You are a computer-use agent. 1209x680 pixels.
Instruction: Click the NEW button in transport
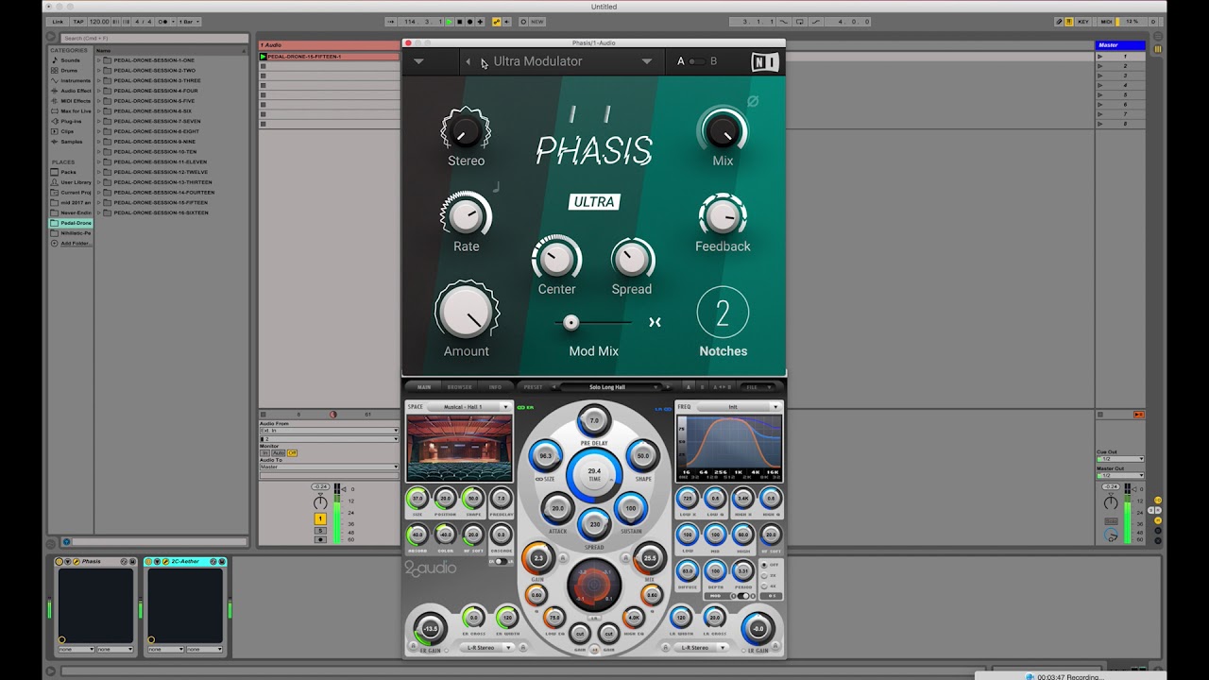pyautogui.click(x=537, y=21)
